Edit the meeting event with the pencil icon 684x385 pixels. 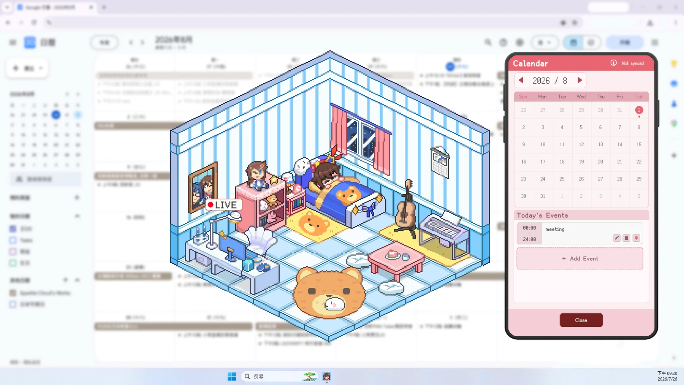616,238
